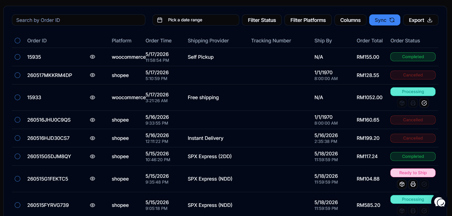The image size is (452, 216).
Task: Click order total RM1052.00
Action: coord(369,97)
